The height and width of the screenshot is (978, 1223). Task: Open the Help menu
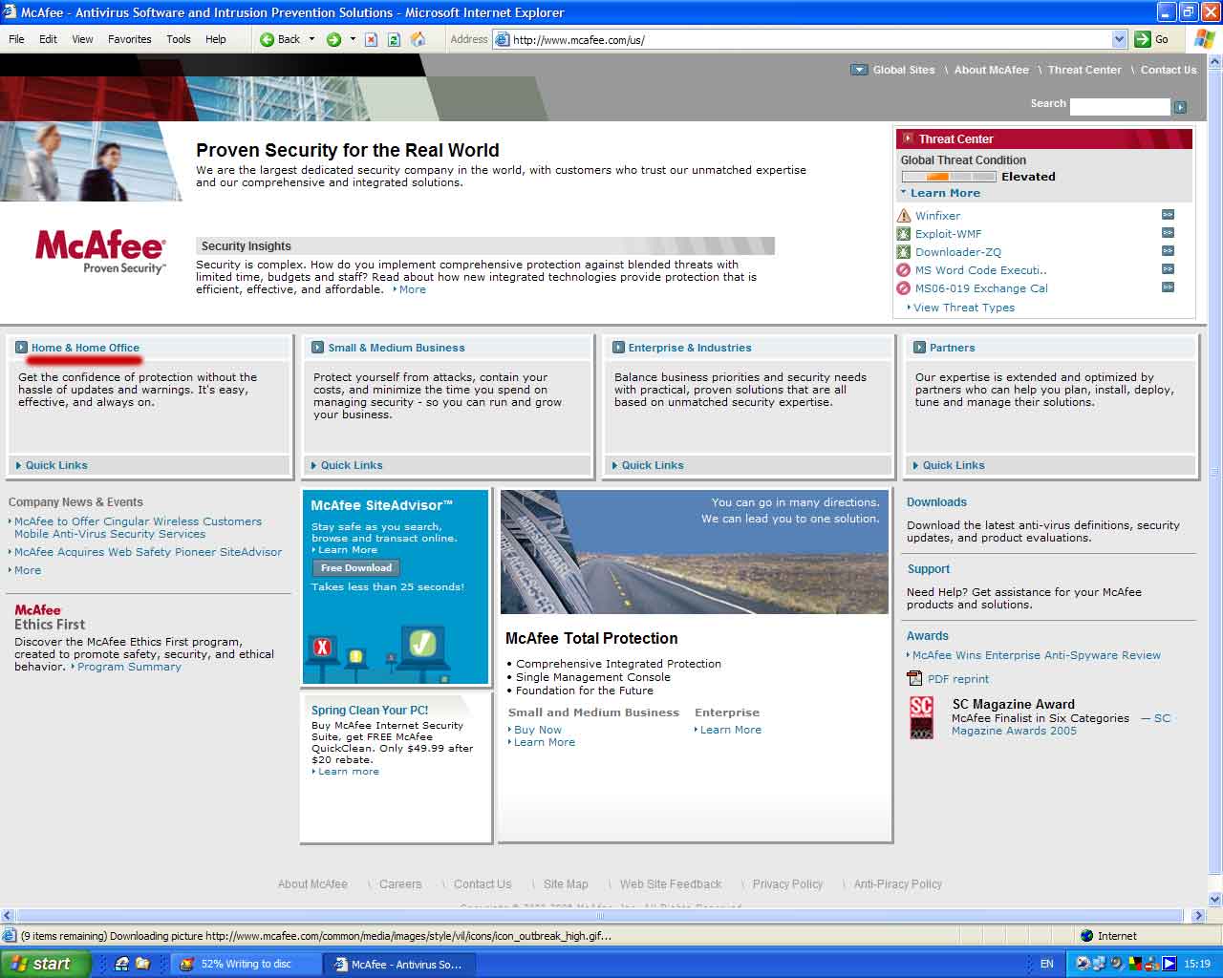[x=216, y=39]
